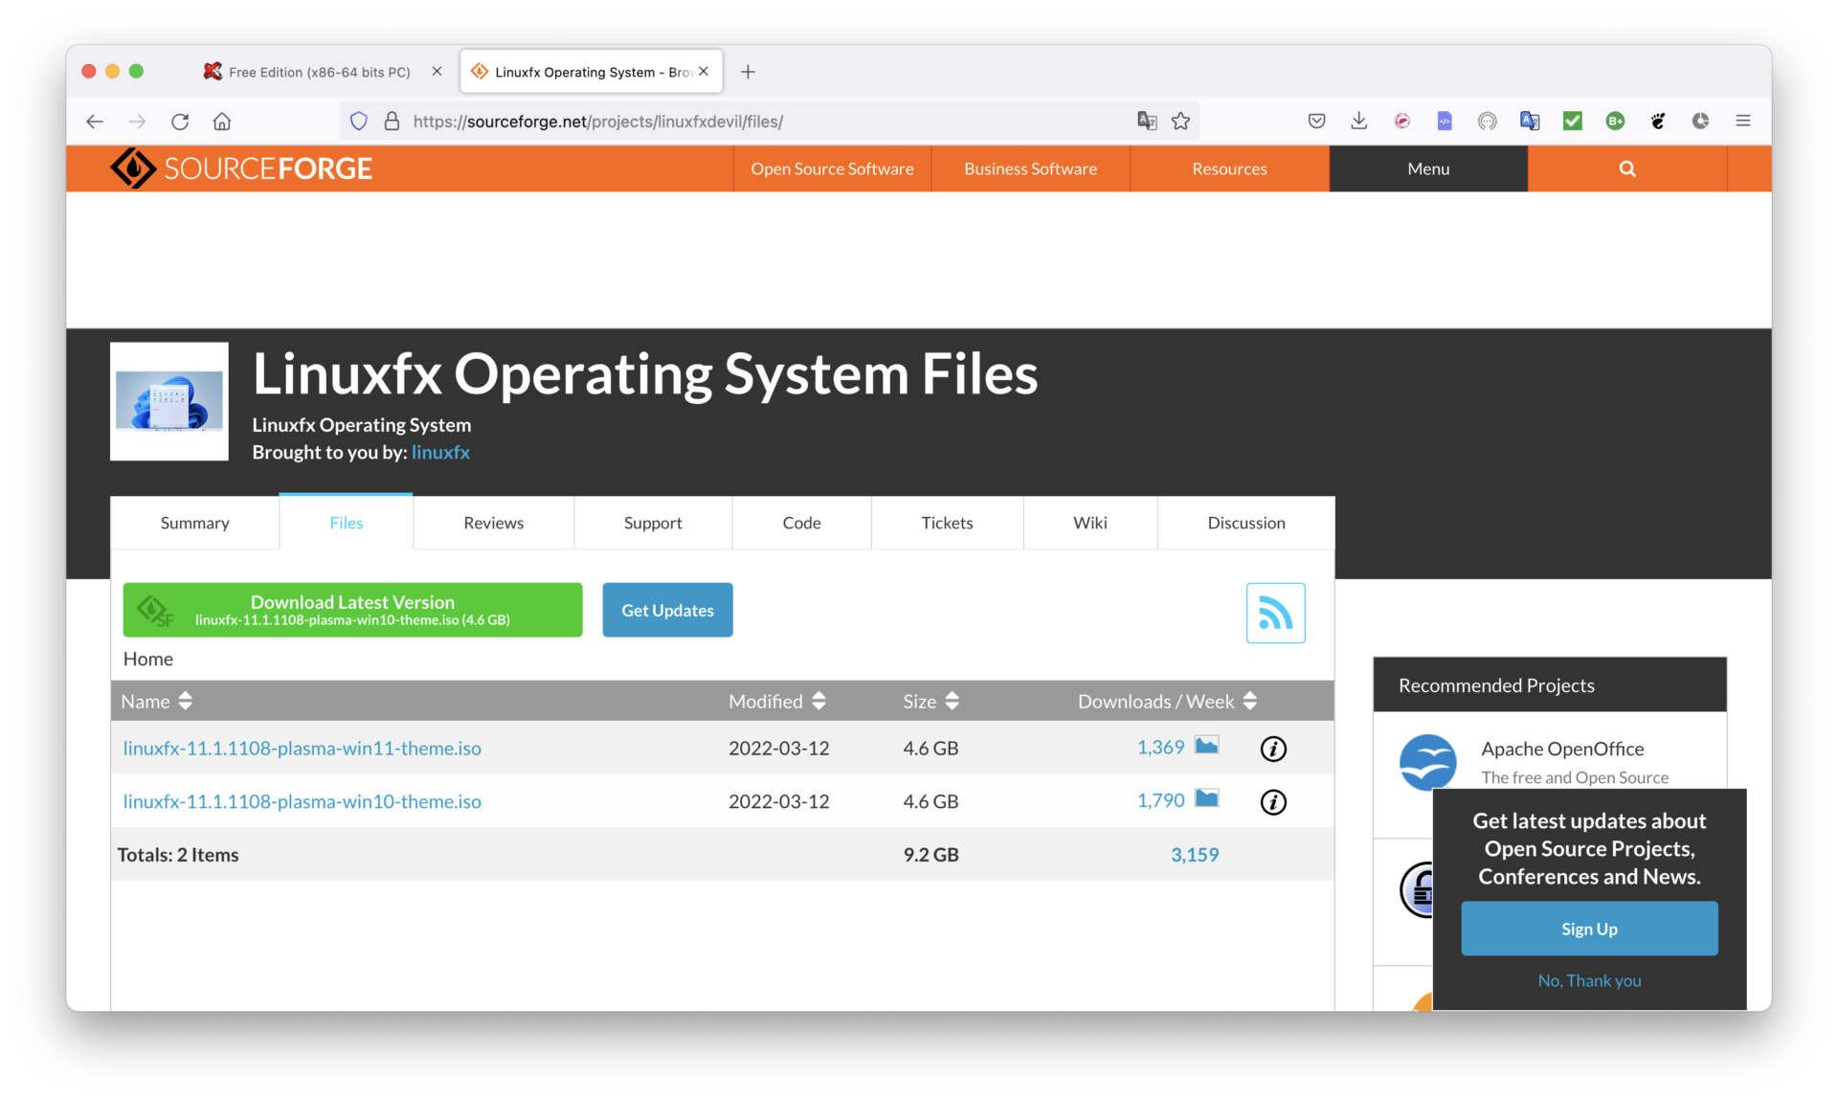The image size is (1838, 1099).
Task: Click the 3,159 total downloads link
Action: pos(1195,855)
